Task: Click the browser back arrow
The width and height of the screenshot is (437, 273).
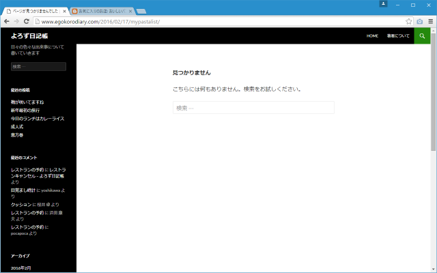Action: point(7,22)
